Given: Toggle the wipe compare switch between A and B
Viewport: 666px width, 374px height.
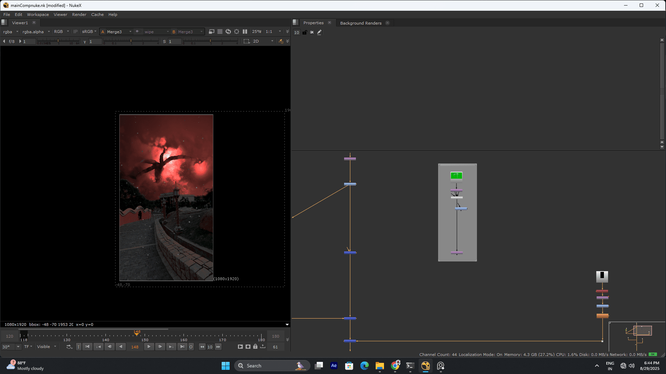Looking at the screenshot, I should 137,32.
